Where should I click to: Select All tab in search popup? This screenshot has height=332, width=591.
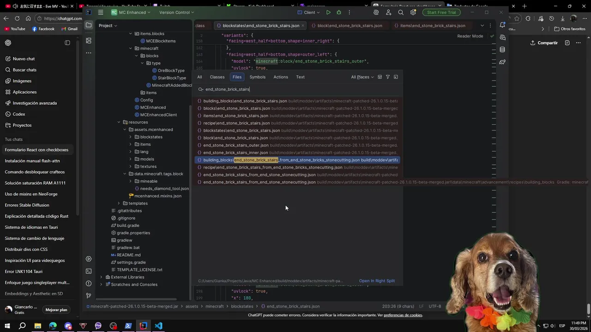coord(199,77)
